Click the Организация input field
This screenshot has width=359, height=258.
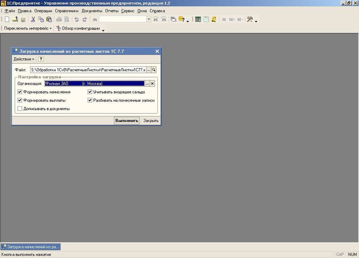[x=94, y=84]
